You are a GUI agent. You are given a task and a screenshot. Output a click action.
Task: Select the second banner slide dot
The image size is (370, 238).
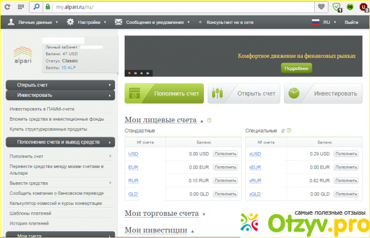click(135, 73)
